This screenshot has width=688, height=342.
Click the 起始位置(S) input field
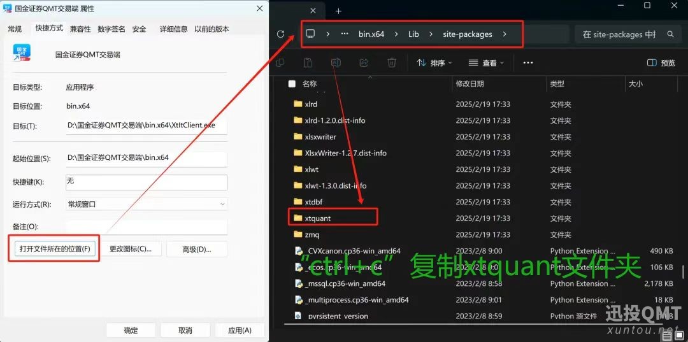pos(147,159)
